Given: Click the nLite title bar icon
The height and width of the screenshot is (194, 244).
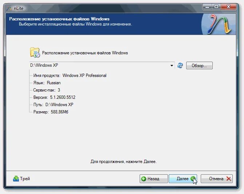Looking at the screenshot, I should (9, 8).
